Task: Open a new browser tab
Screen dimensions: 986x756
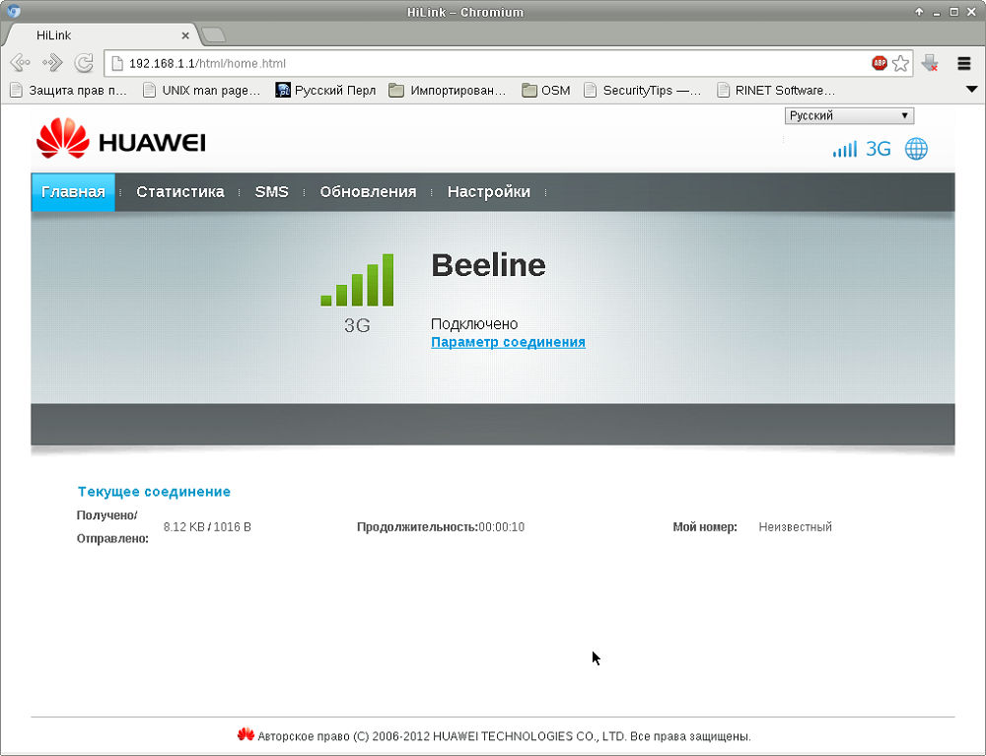Action: point(214,35)
